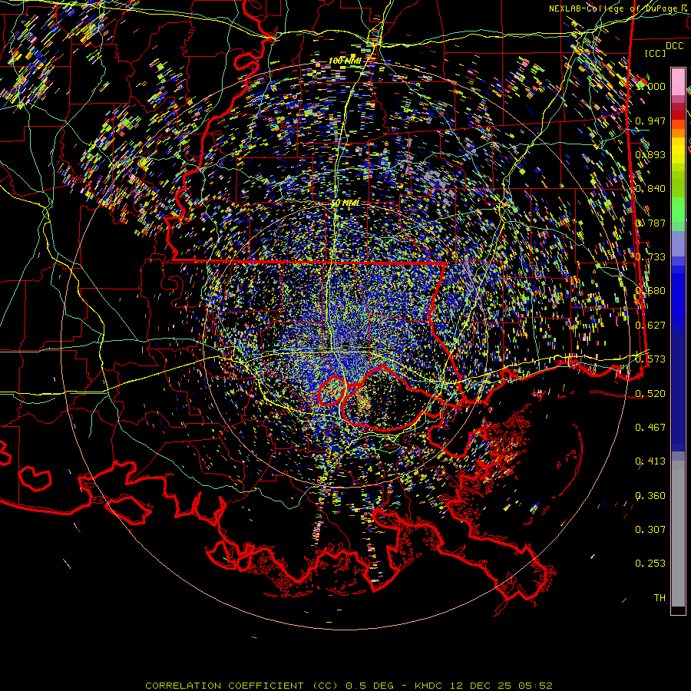Click the Correlation Coefficient KHDC caption text
Image resolution: width=691 pixels, height=691 pixels.
point(349,686)
